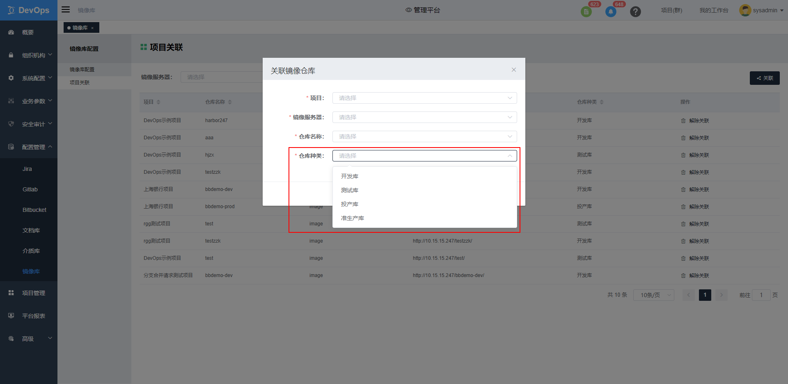Open Gitlab in sidebar

click(30, 189)
